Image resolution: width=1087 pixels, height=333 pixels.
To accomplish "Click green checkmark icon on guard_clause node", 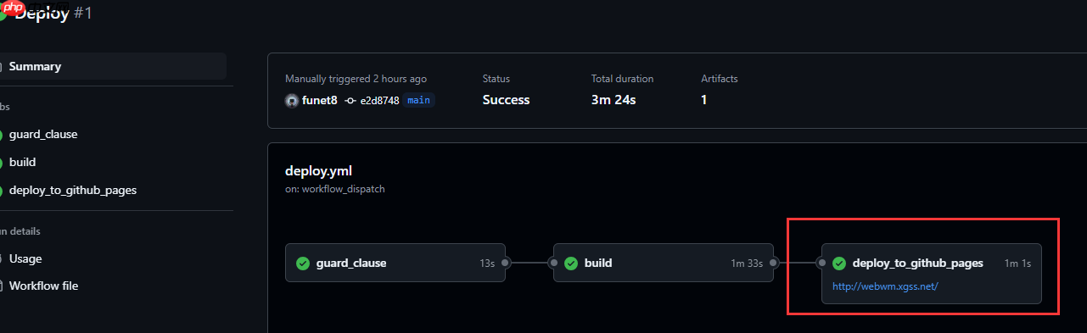I will pos(302,263).
